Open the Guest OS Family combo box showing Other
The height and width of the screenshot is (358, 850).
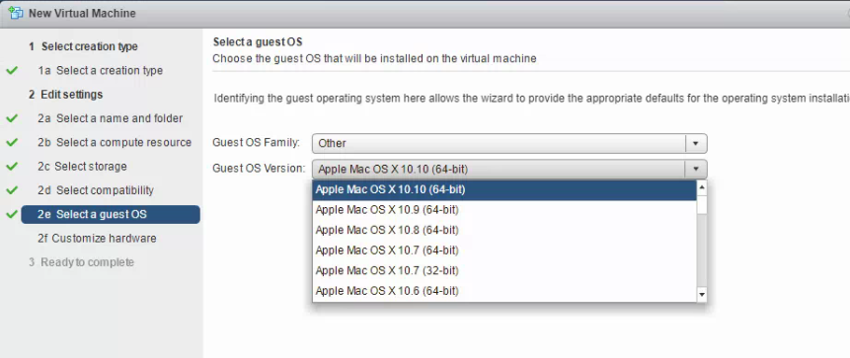click(x=509, y=144)
